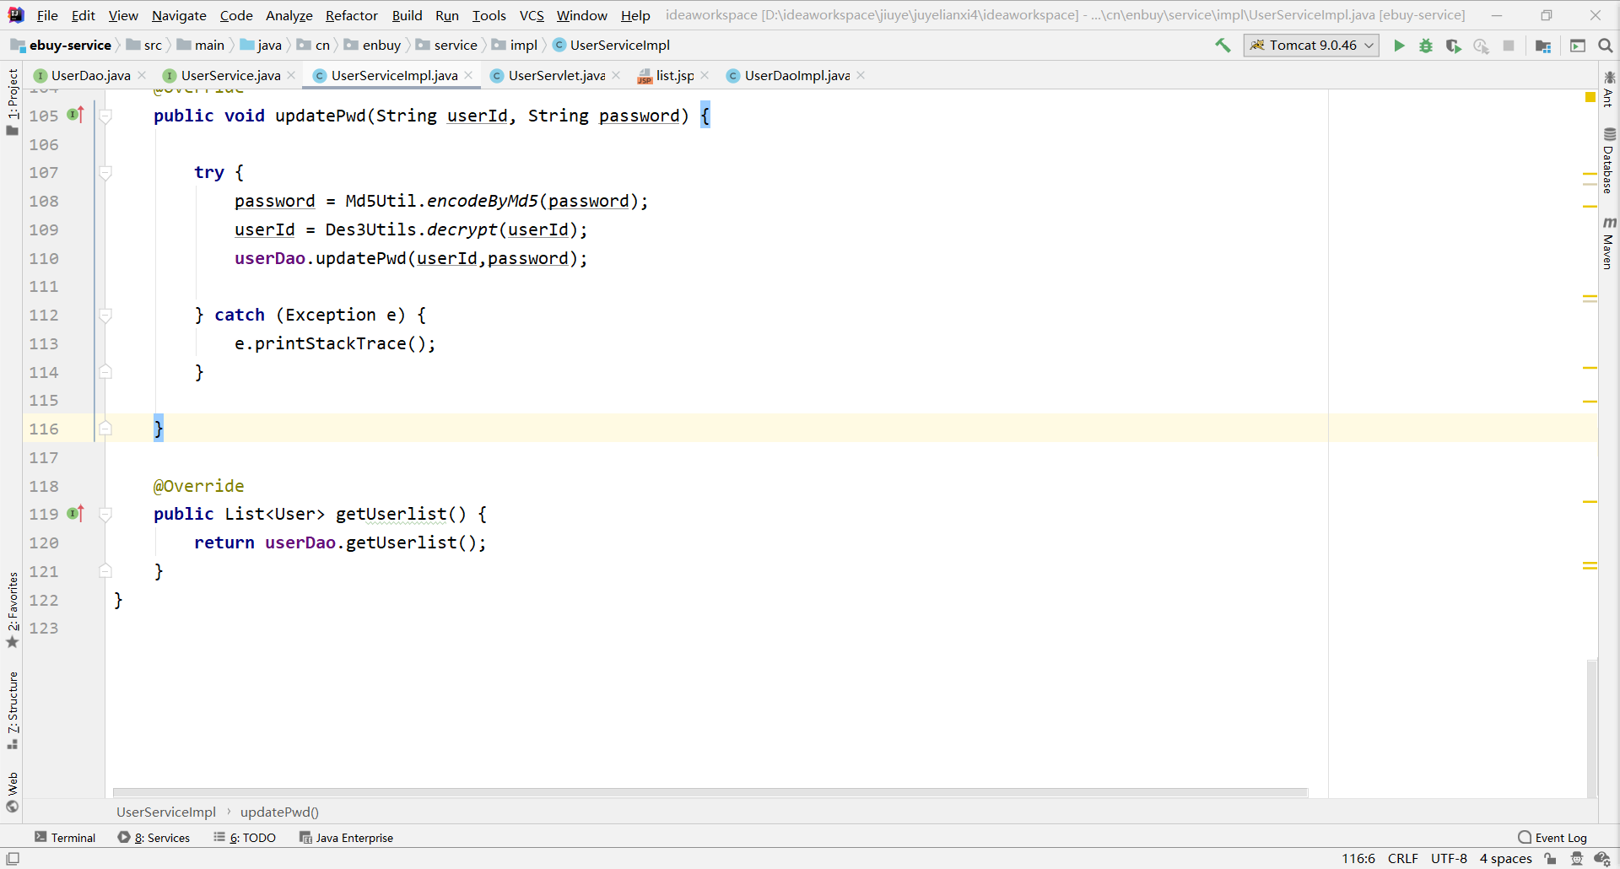Click the 116:6 cursor position indicator
The image size is (1620, 869).
pyautogui.click(x=1358, y=859)
